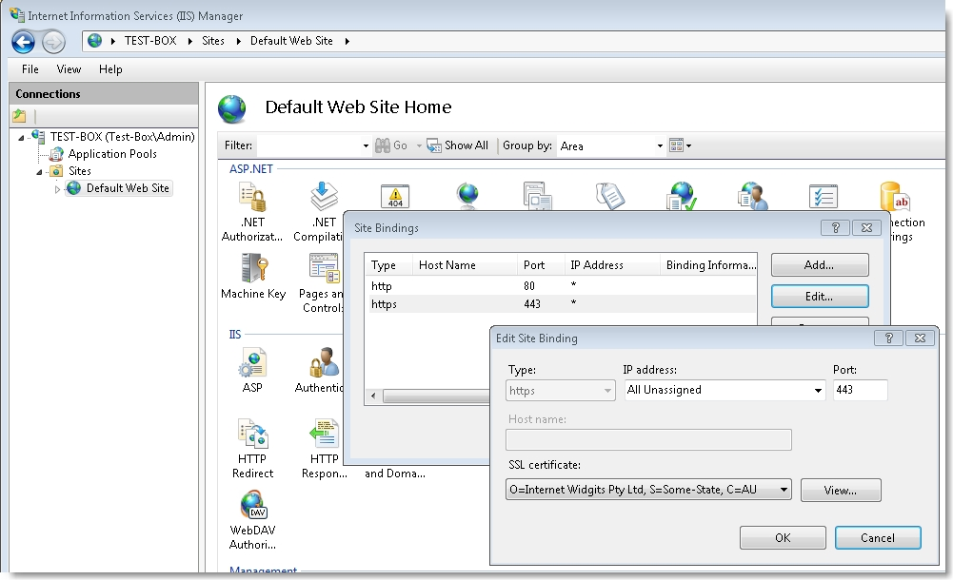The height and width of the screenshot is (580, 953).
Task: Open dropdown arrow after Default Web Site breadcrumb
Action: [347, 41]
